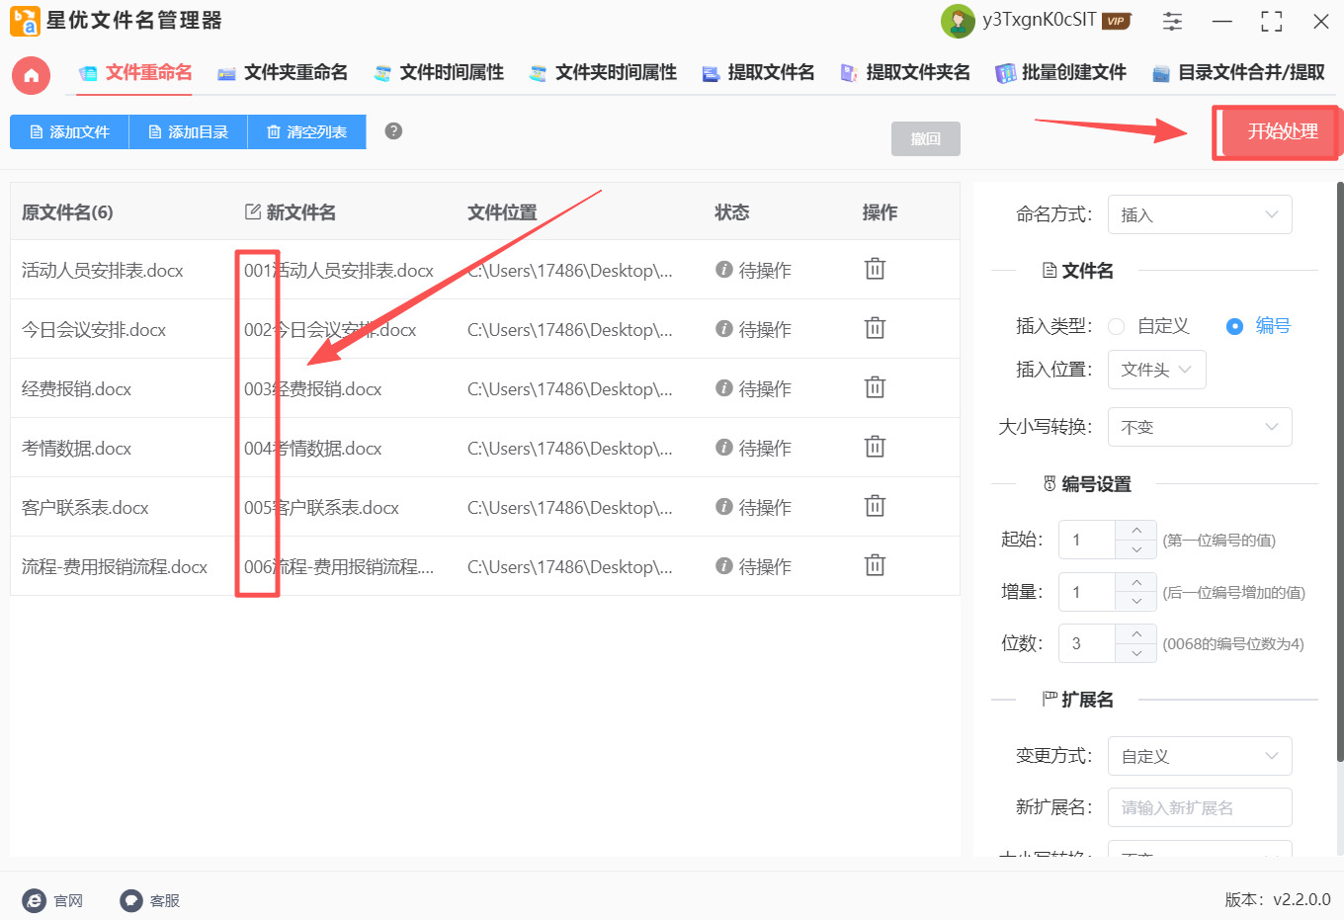Click the 增量 number input field
This screenshot has width=1344, height=920.
coord(1087,592)
